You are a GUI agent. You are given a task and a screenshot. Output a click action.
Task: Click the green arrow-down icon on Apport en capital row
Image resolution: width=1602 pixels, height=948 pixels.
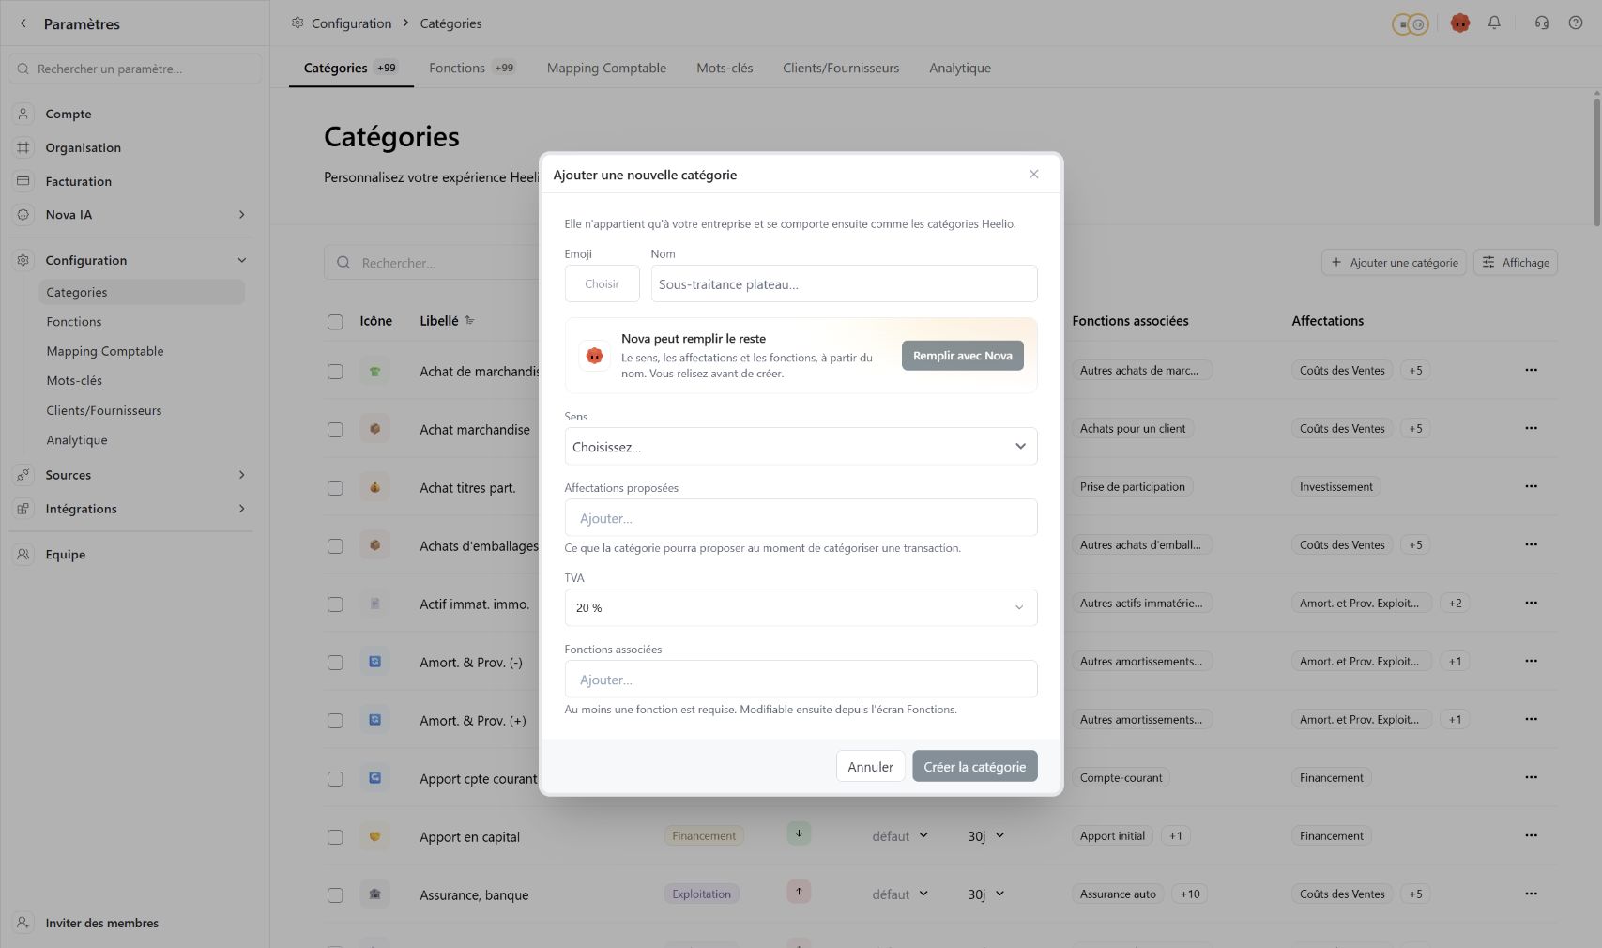(799, 833)
